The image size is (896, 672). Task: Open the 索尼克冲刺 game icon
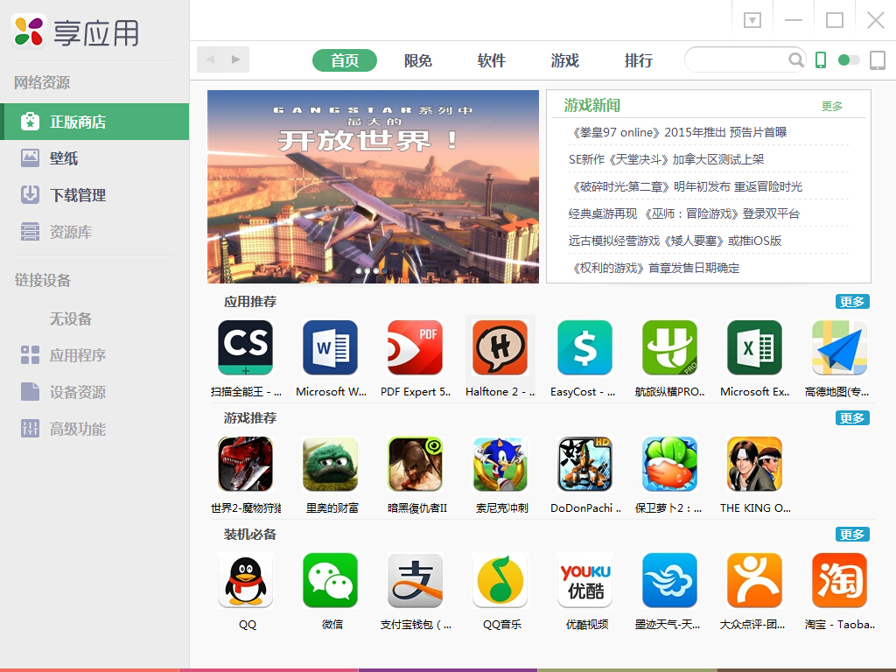tap(500, 464)
